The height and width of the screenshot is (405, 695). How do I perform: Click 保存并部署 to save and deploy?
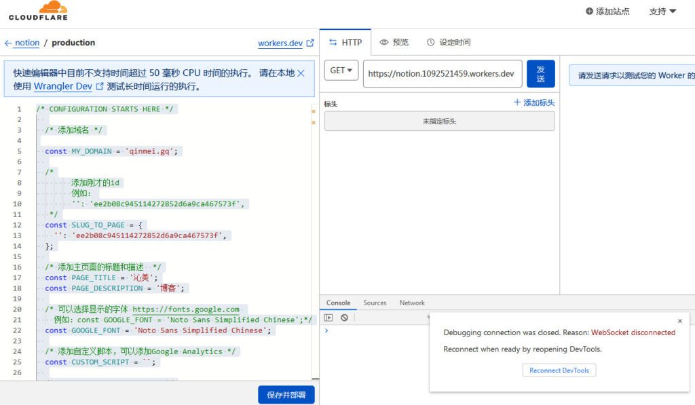click(x=286, y=395)
